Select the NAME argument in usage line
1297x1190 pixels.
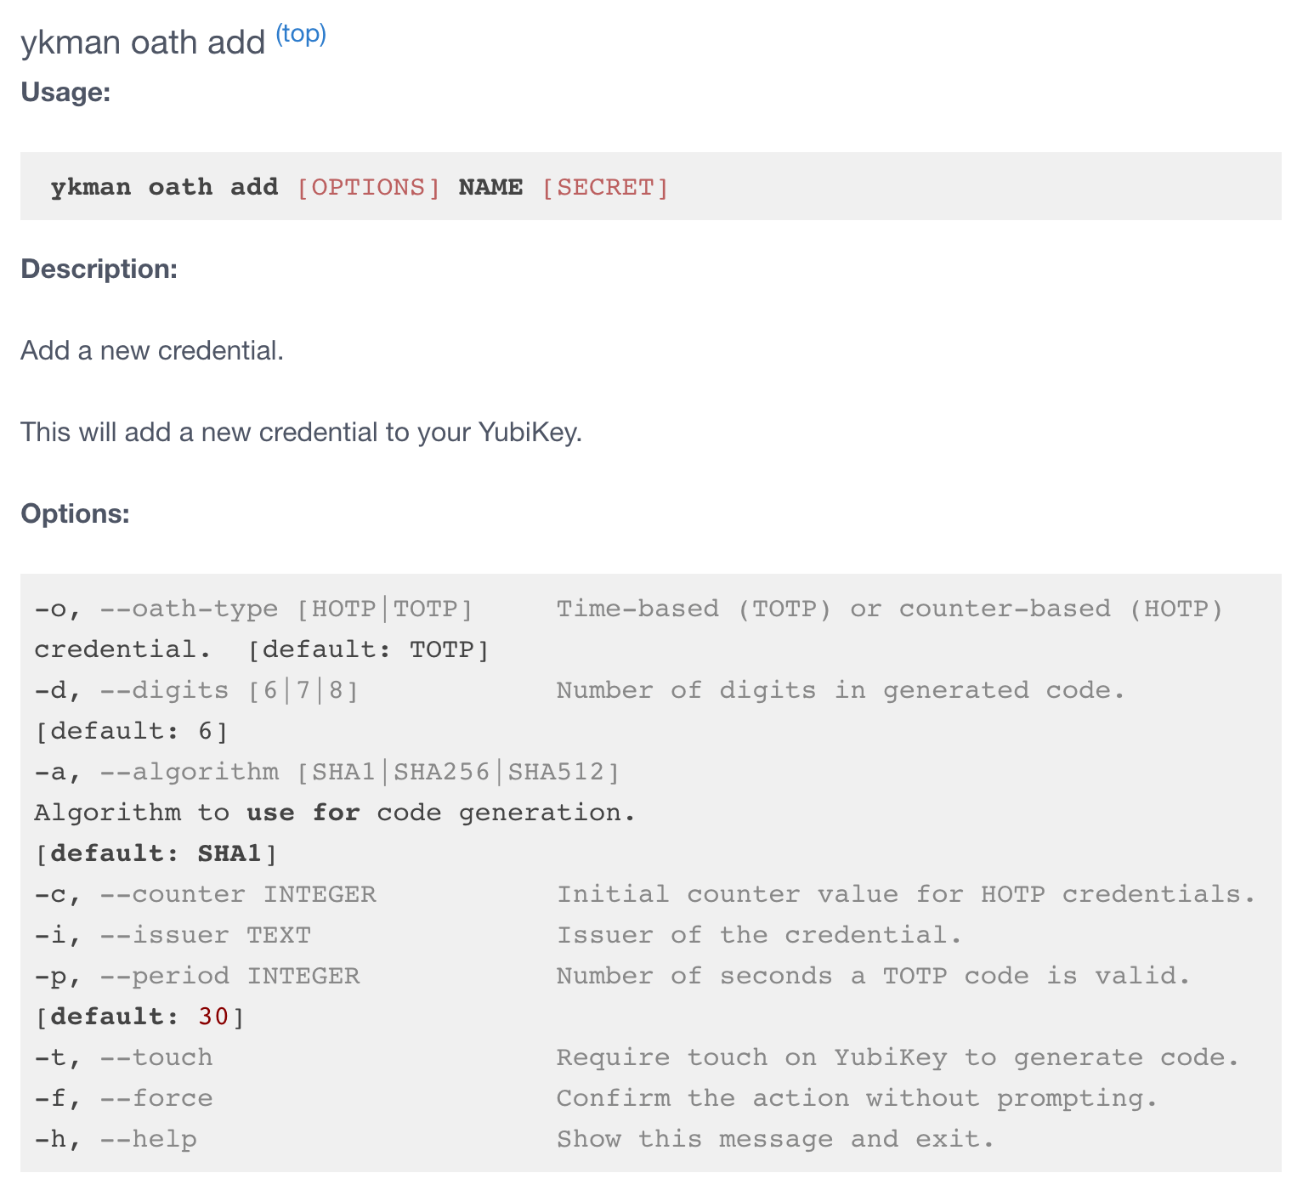coord(490,187)
